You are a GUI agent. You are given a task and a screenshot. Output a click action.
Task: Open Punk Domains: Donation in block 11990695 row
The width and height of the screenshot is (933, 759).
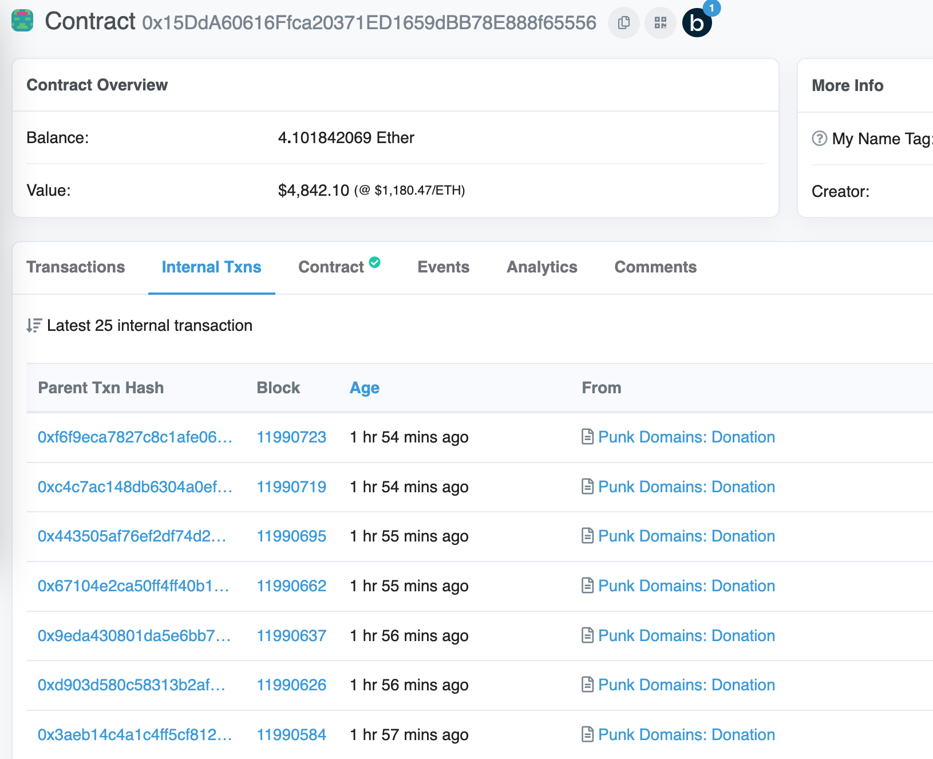(x=686, y=536)
